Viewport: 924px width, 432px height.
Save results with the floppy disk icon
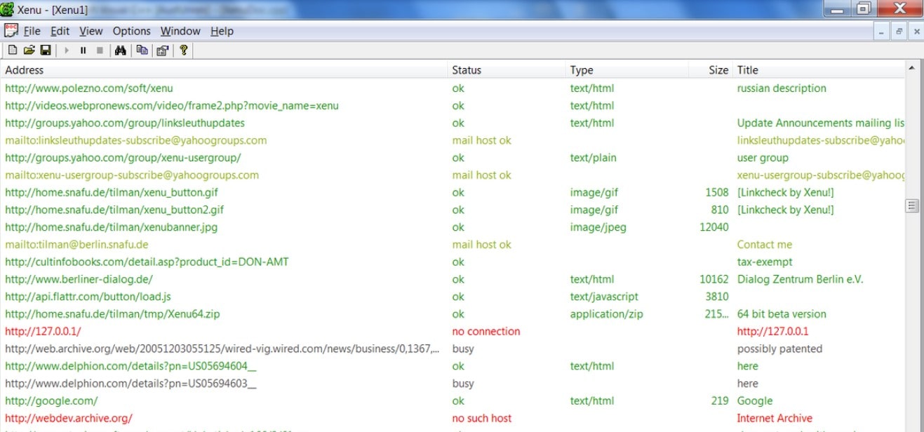pos(45,50)
